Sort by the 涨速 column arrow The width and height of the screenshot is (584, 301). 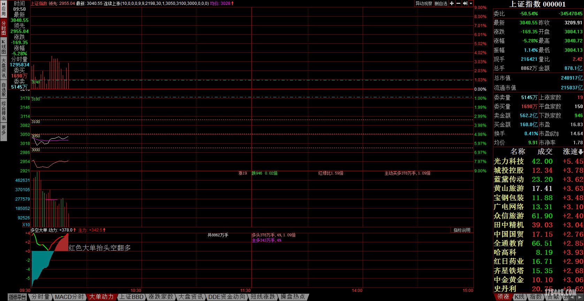point(581,152)
